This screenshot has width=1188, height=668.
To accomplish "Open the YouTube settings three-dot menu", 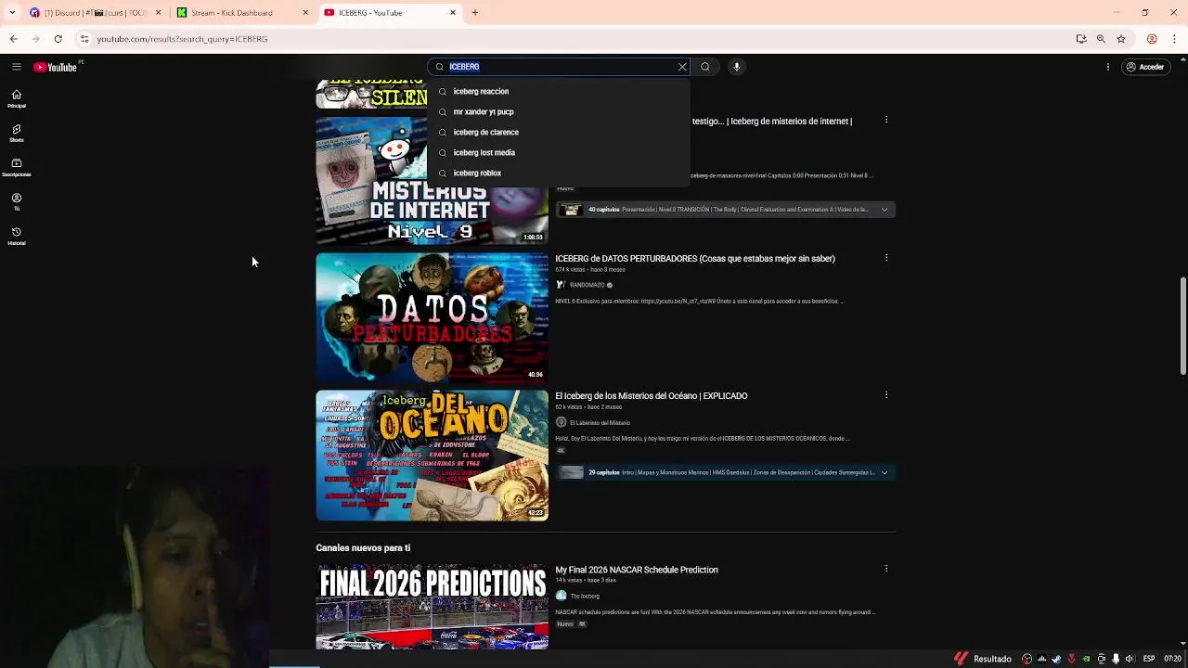I will [x=1107, y=67].
